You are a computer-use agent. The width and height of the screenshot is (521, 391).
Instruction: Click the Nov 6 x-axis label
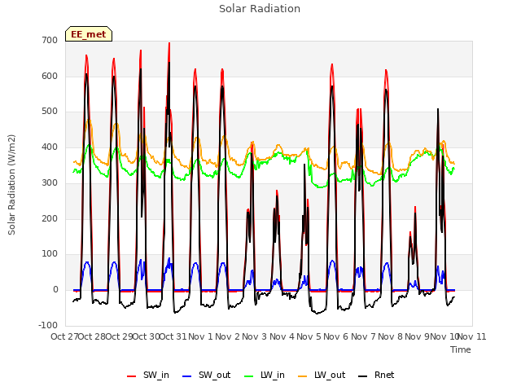pos(336,336)
